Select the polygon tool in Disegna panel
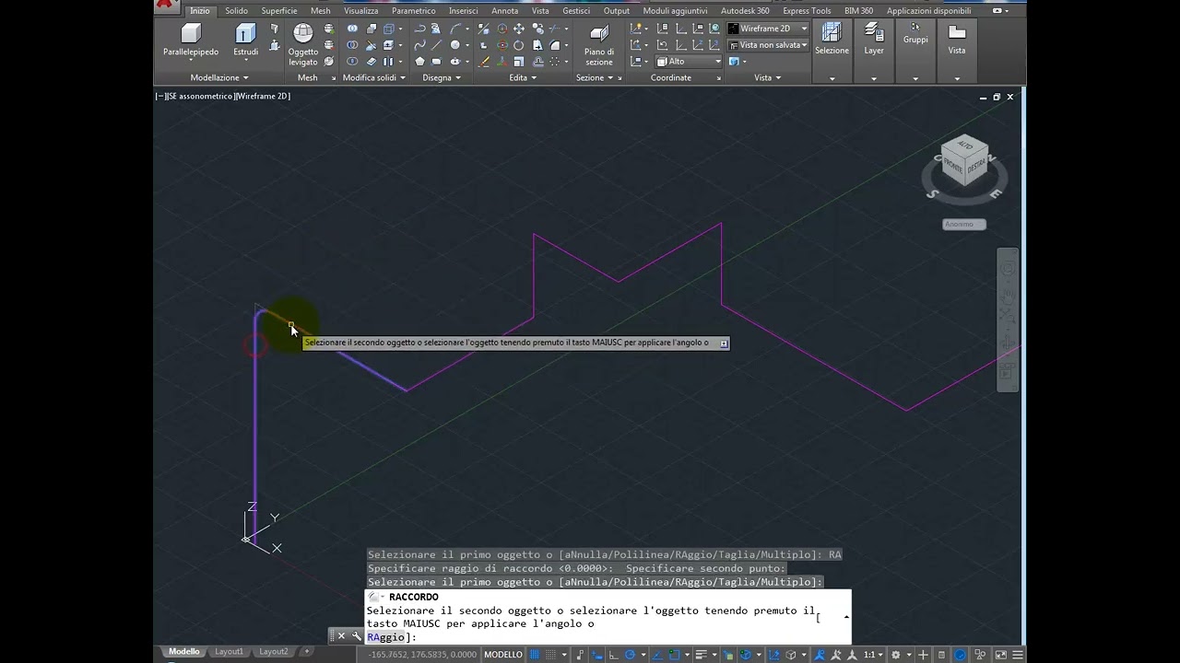Screen dimensions: 1180x663 click(419, 62)
